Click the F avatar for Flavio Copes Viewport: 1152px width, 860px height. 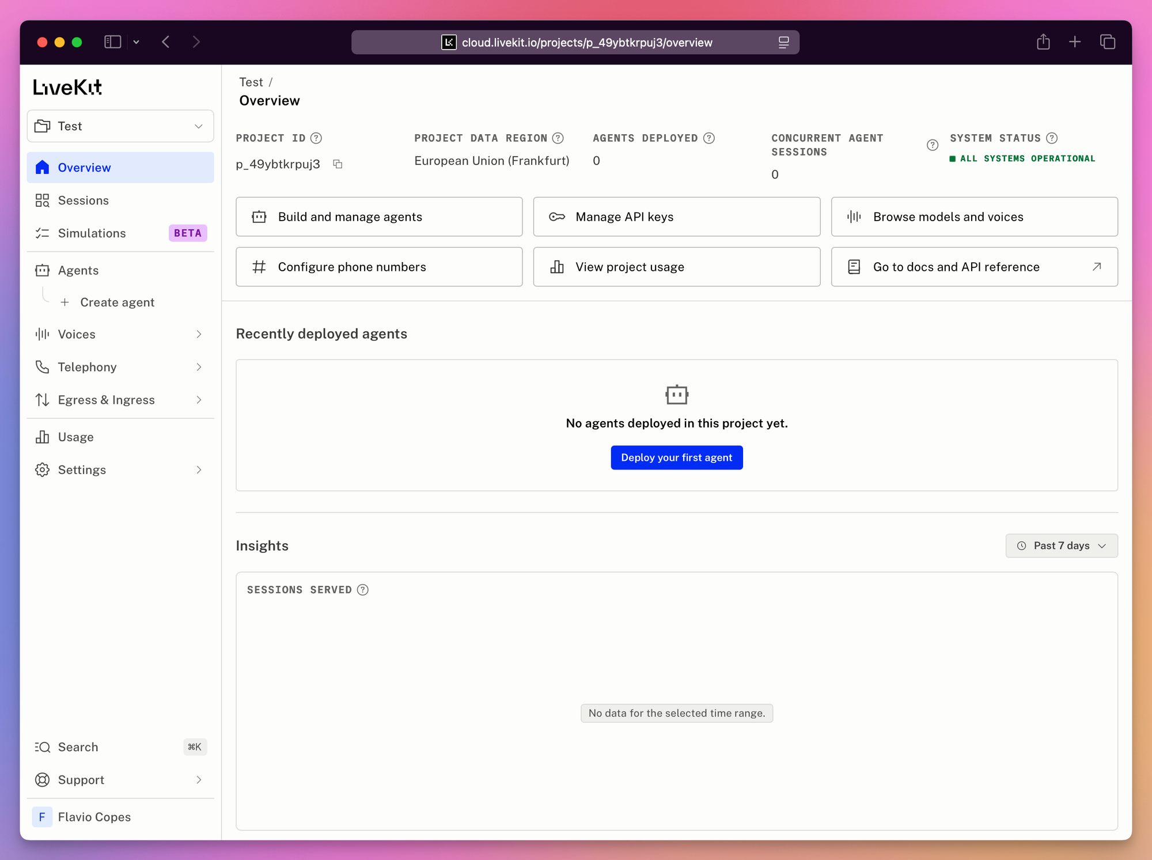click(x=42, y=817)
